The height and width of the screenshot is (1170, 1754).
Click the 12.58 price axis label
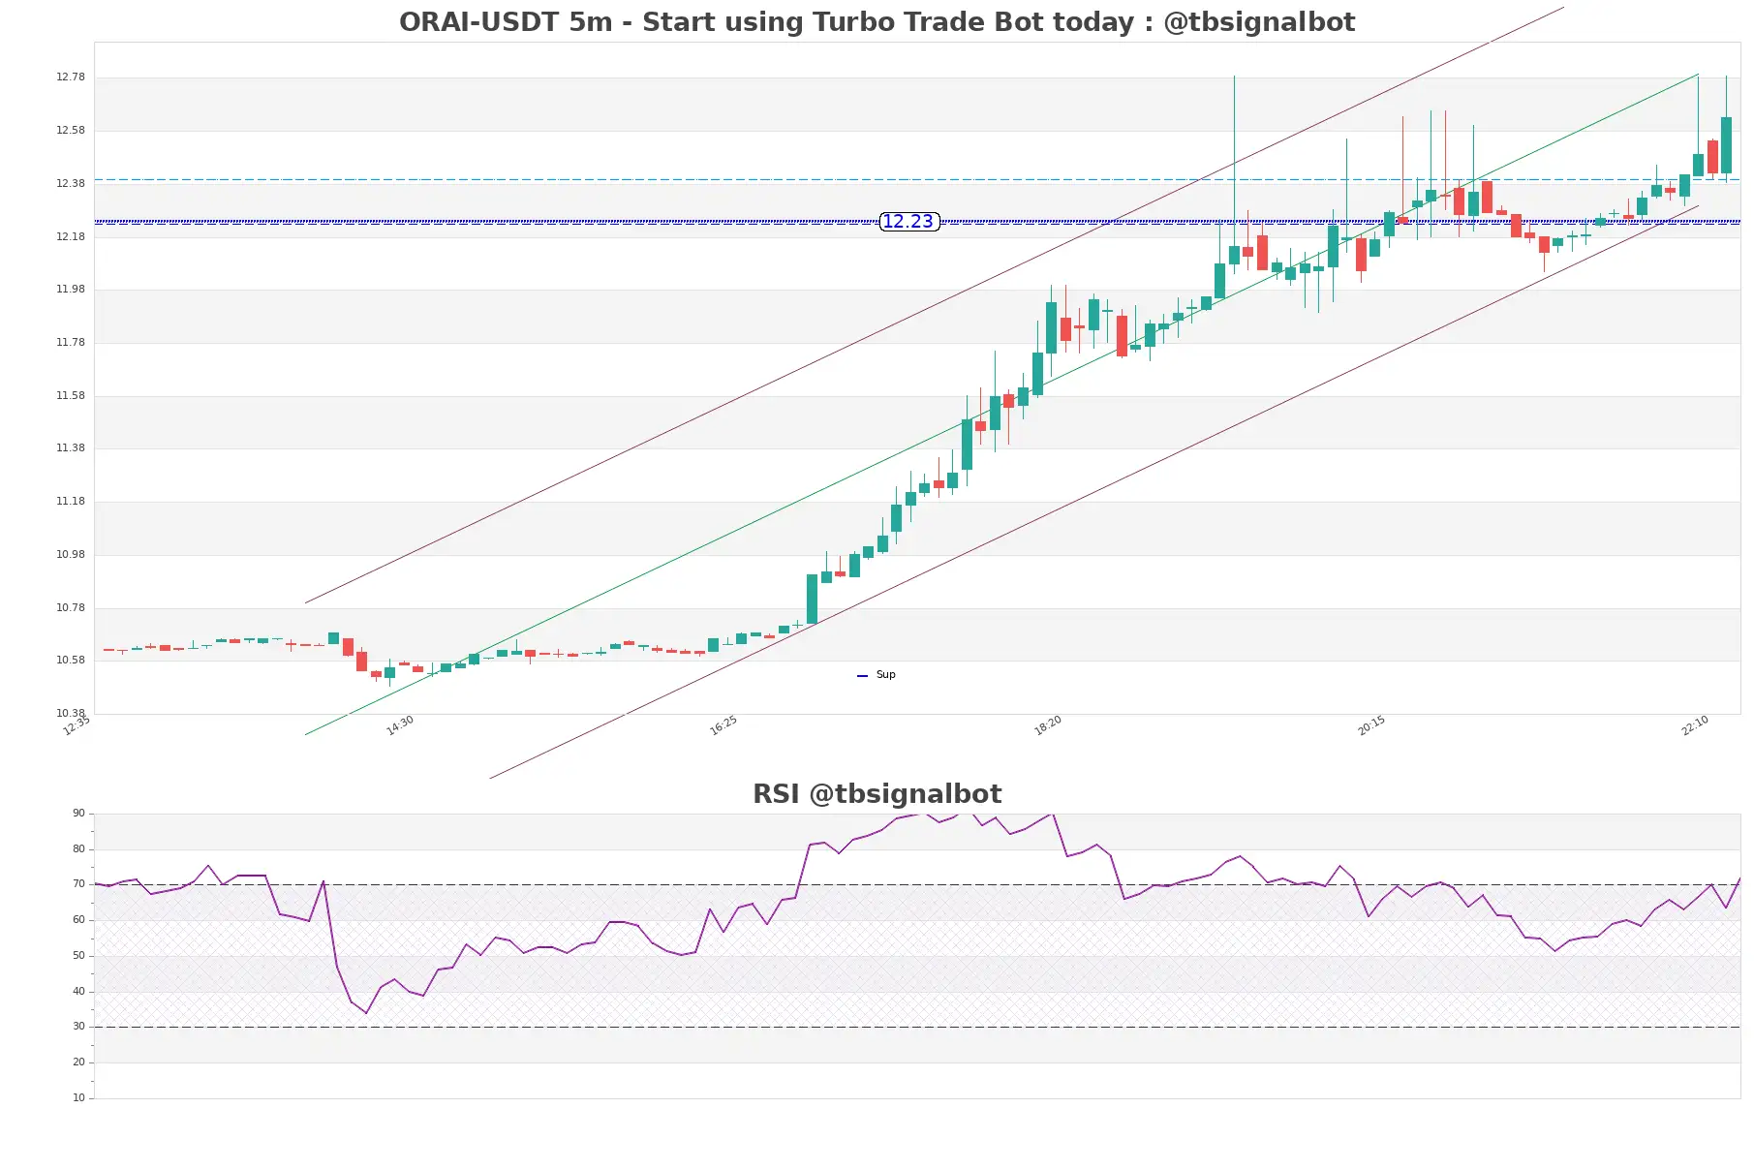point(71,131)
